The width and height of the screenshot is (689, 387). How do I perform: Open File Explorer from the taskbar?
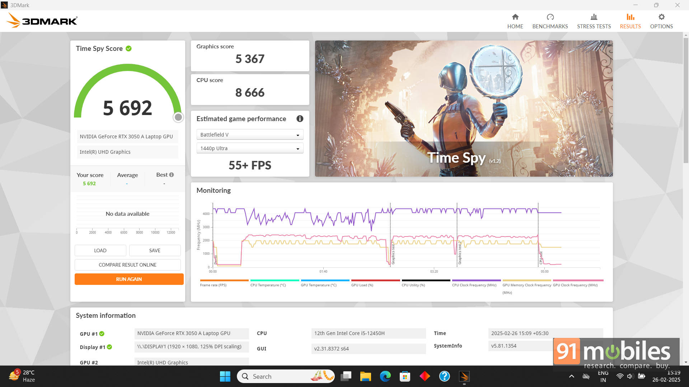365,376
